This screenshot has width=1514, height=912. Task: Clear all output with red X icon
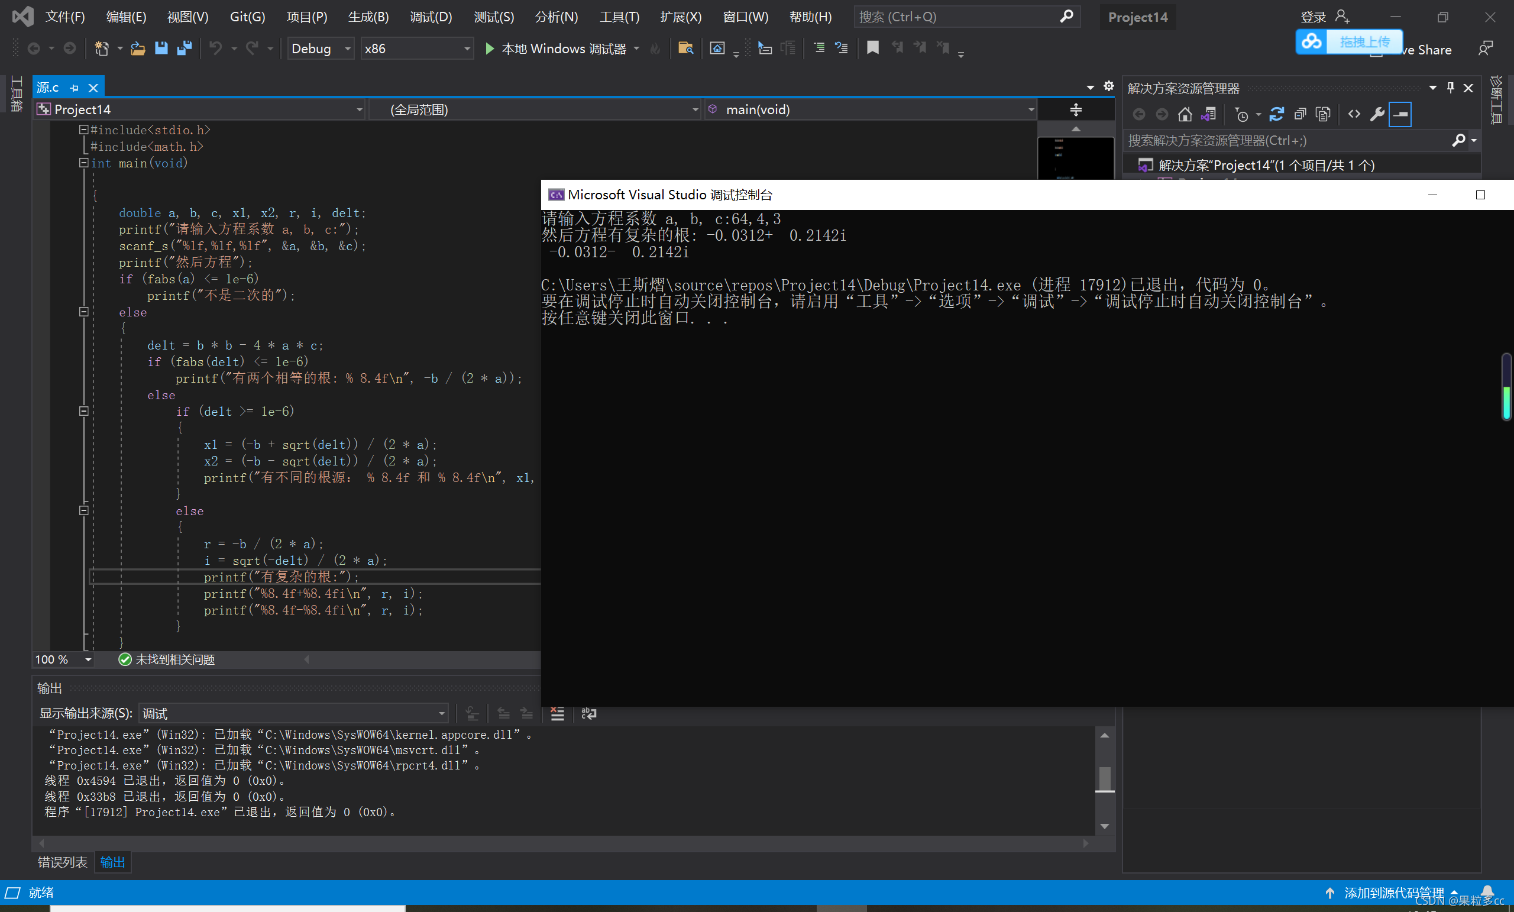[557, 713]
